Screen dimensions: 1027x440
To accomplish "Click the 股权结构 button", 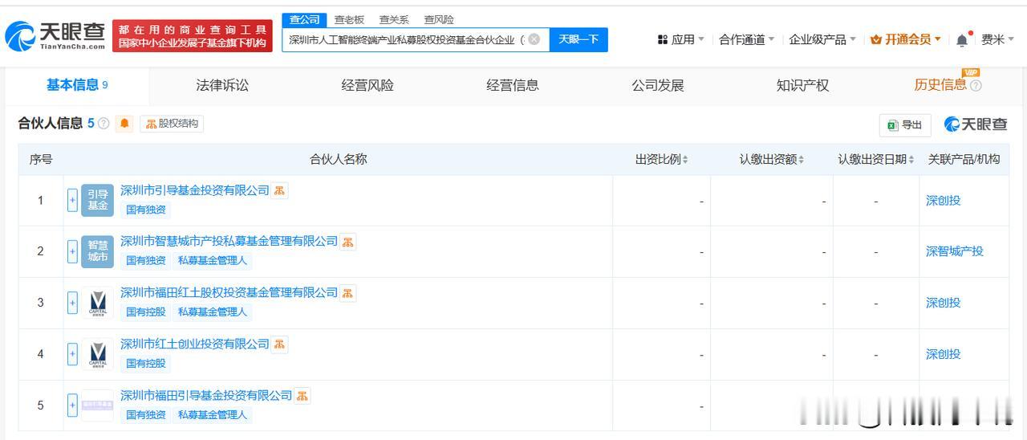I will [x=172, y=124].
